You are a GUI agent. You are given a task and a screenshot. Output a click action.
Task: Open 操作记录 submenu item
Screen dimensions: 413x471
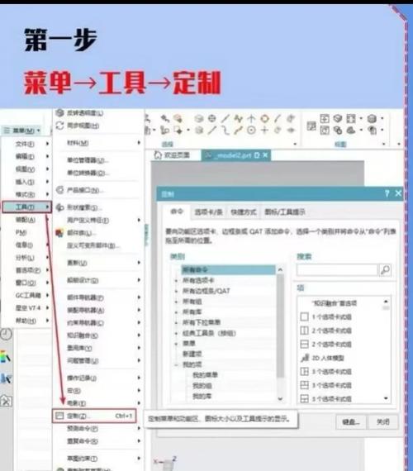pyautogui.click(x=97, y=378)
